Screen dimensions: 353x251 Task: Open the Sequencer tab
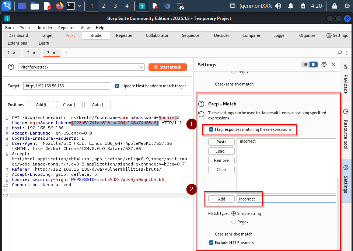(191, 35)
